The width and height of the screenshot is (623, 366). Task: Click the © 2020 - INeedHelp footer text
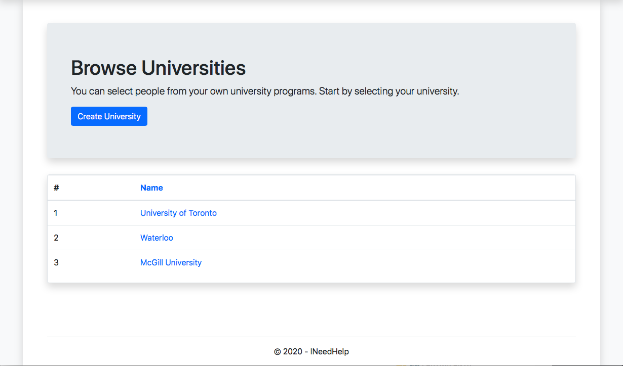pos(311,351)
